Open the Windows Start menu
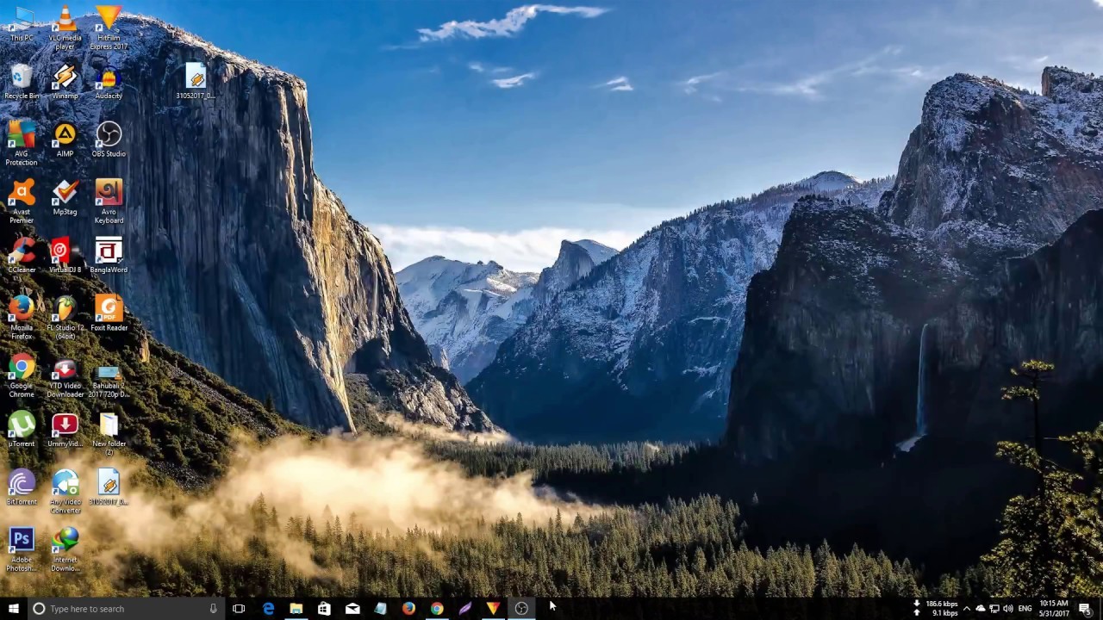The image size is (1103, 620). coord(13,609)
